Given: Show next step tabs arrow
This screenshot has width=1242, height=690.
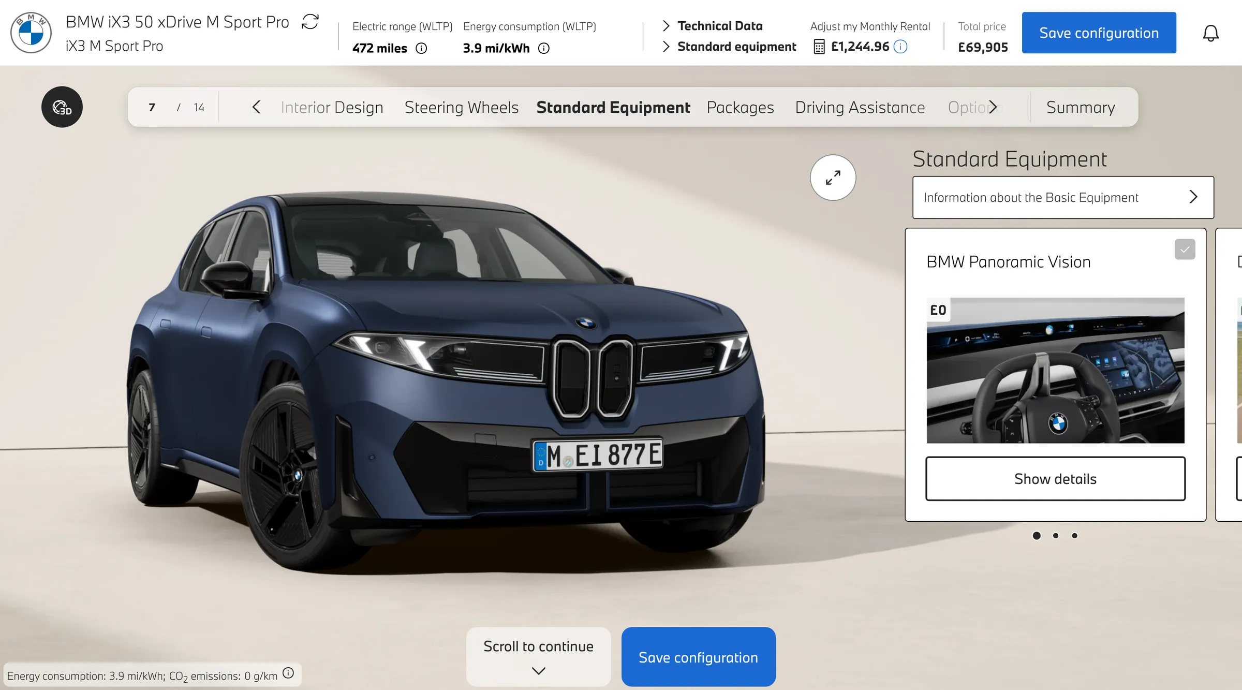Looking at the screenshot, I should point(993,107).
